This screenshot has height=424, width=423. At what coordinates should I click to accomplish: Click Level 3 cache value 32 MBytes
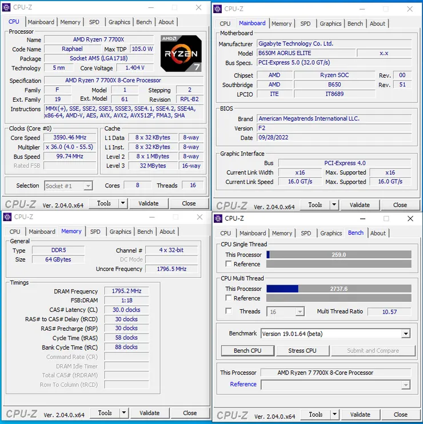(153, 166)
